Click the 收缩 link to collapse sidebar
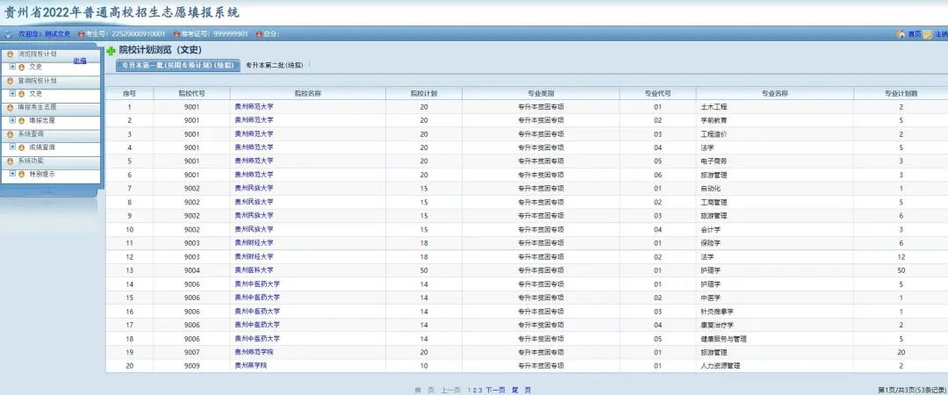The height and width of the screenshot is (395, 948). [80, 61]
